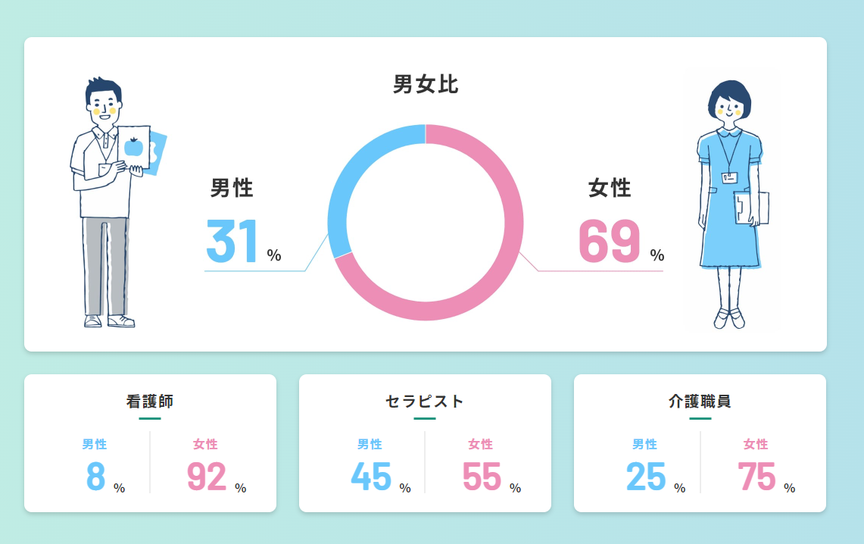This screenshot has width=864, height=544.
Task: Click the apple picture held by man
Action: click(x=134, y=147)
